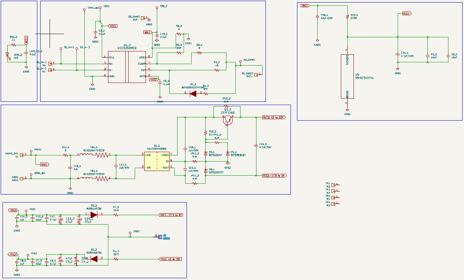Image resolution: width=464 pixels, height=280 pixels.
Task: Select the LED symbol LED1_3
Action: click(x=8, y=55)
